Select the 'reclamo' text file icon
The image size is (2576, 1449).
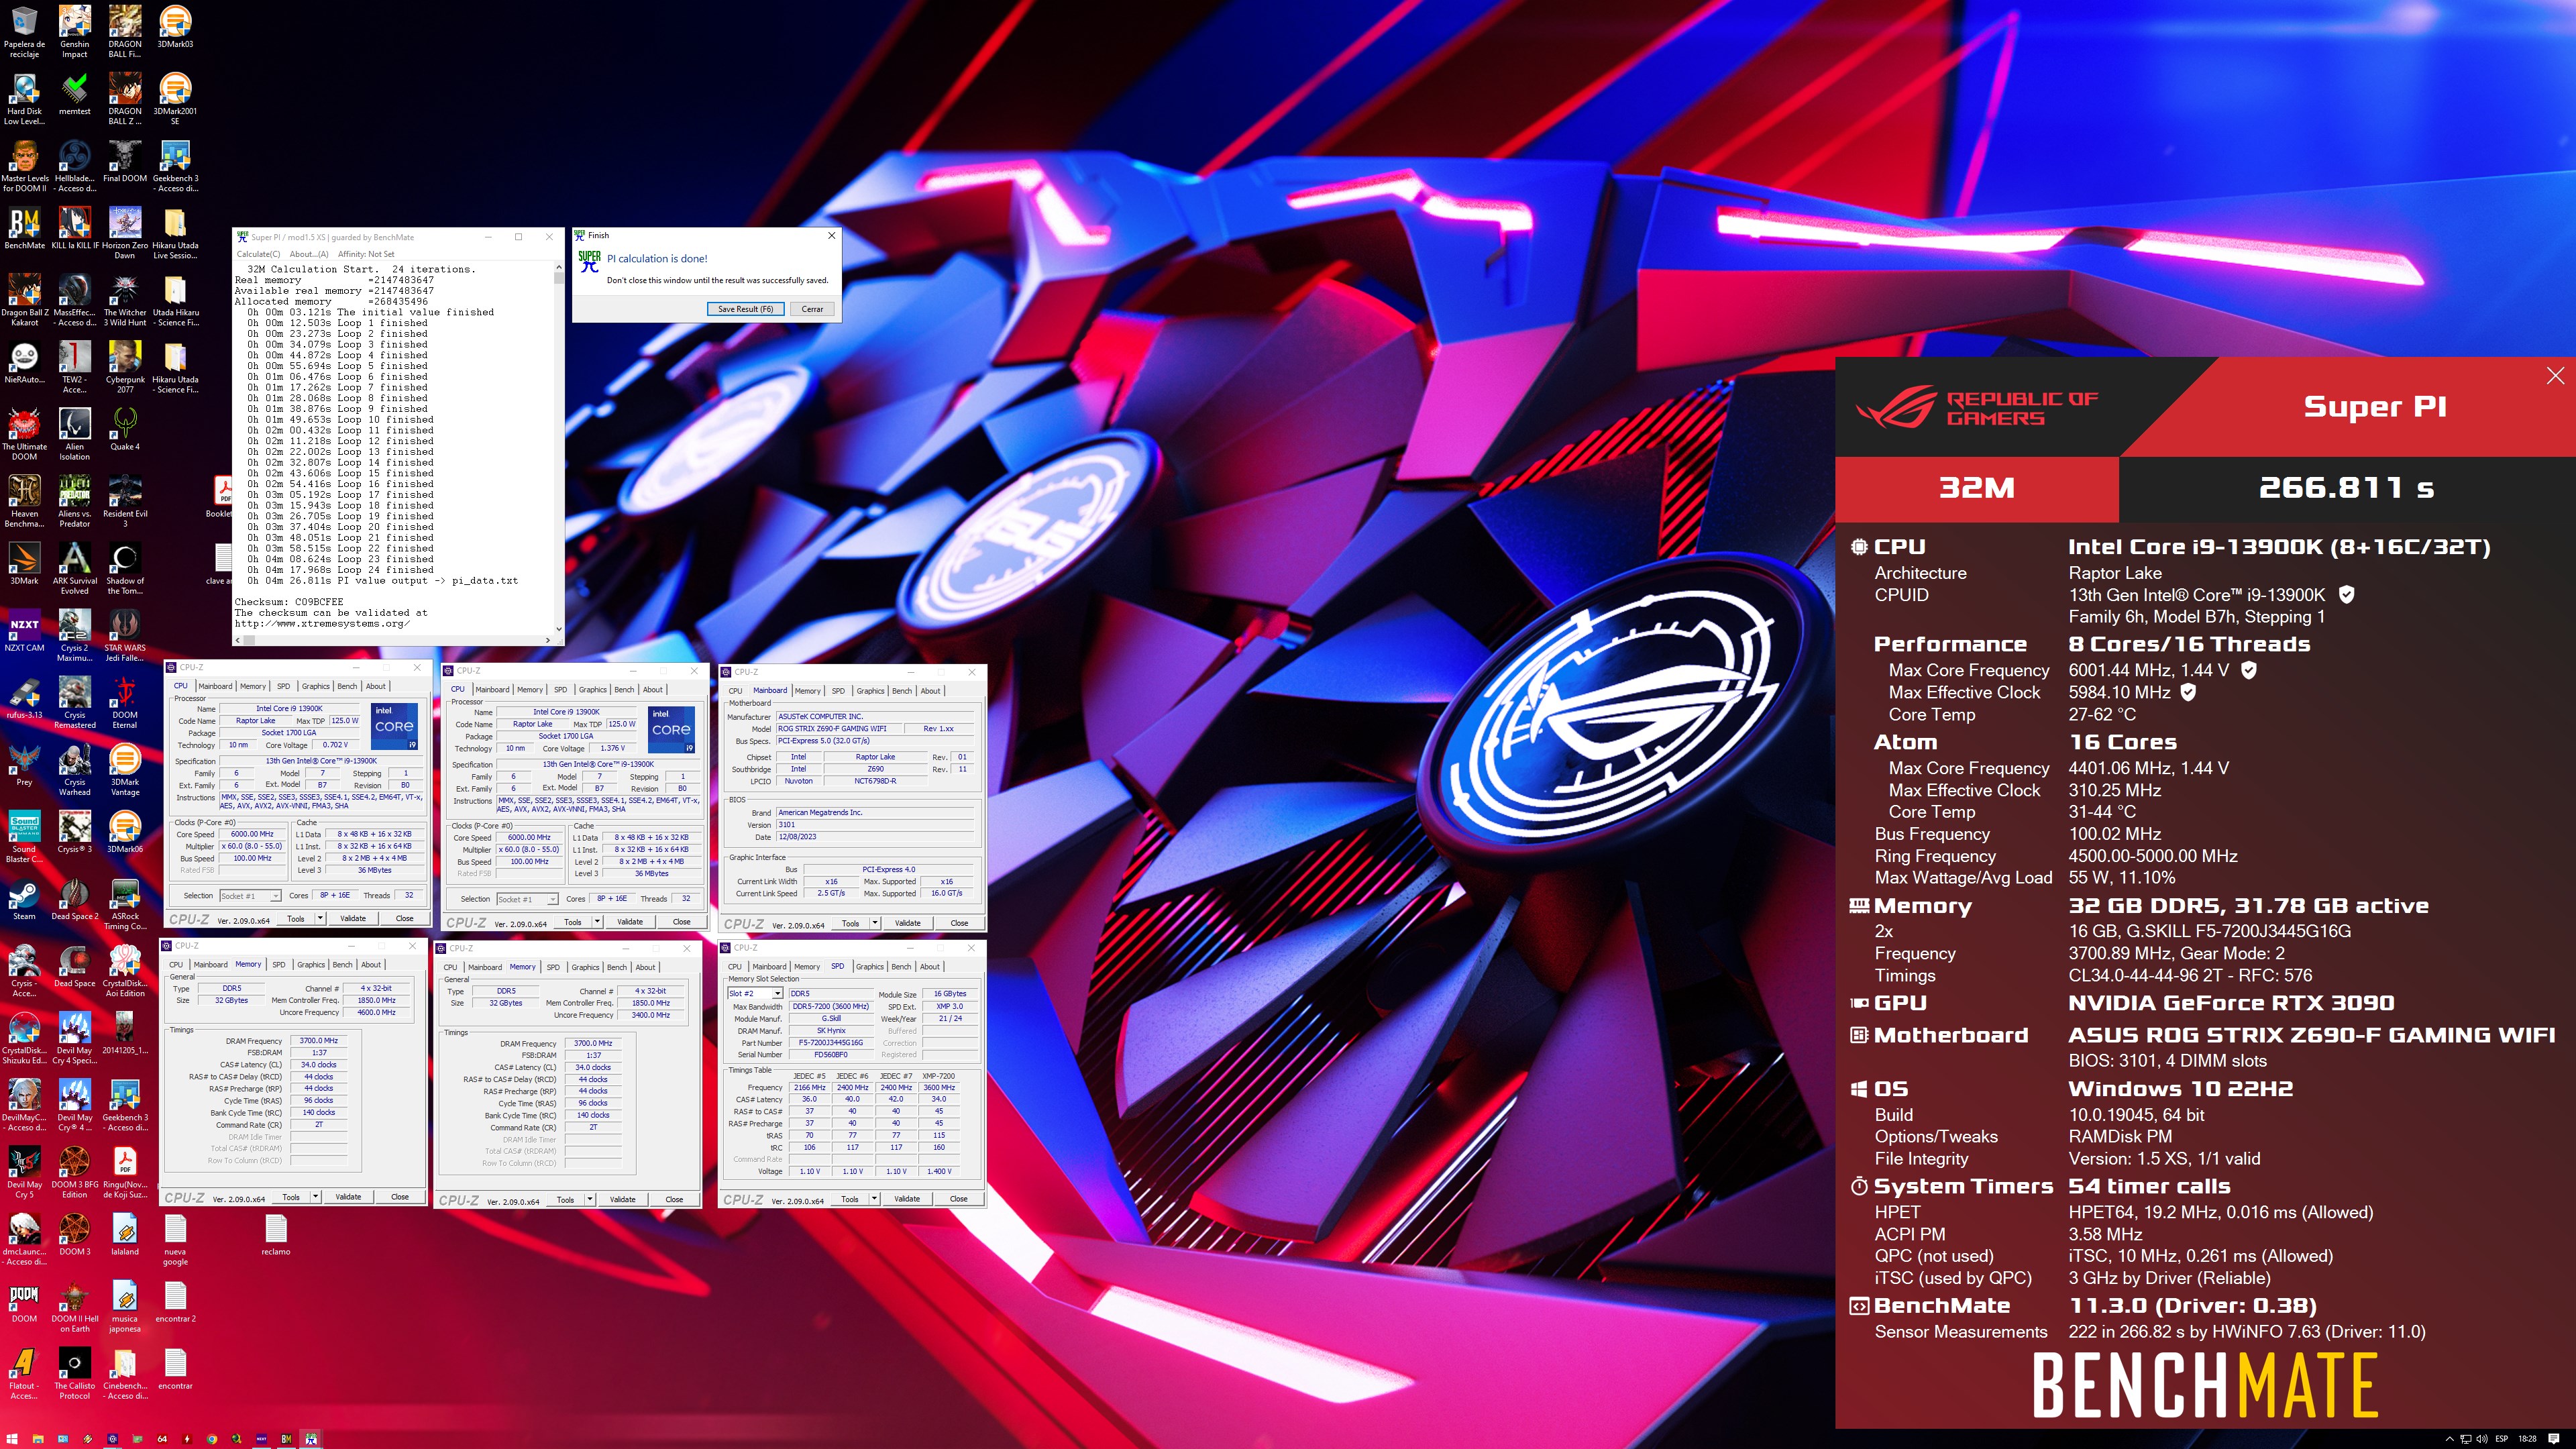276,1235
